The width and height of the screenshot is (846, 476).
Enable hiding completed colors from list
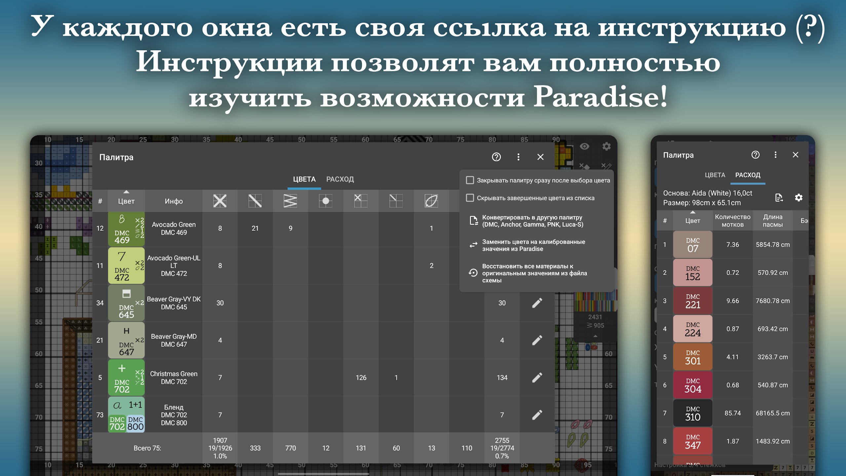point(470,198)
